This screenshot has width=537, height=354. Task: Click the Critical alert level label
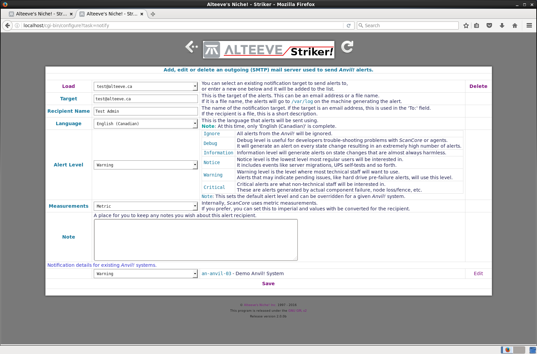coord(214,187)
